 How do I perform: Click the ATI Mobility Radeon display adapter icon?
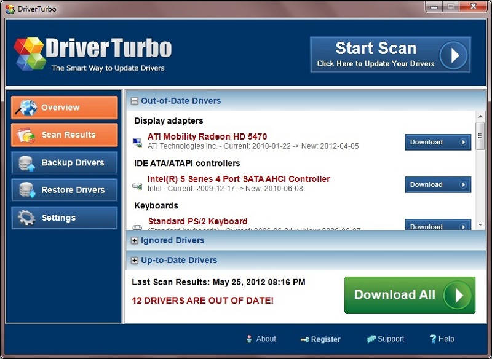coord(137,143)
